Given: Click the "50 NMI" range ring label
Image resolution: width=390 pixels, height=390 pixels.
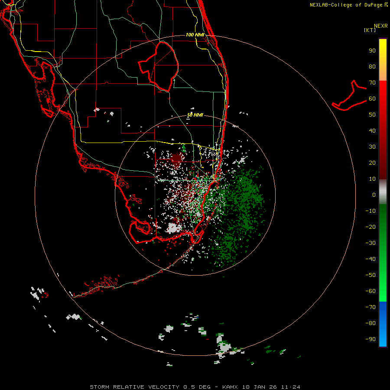Looking at the screenshot, I should 195,115.
